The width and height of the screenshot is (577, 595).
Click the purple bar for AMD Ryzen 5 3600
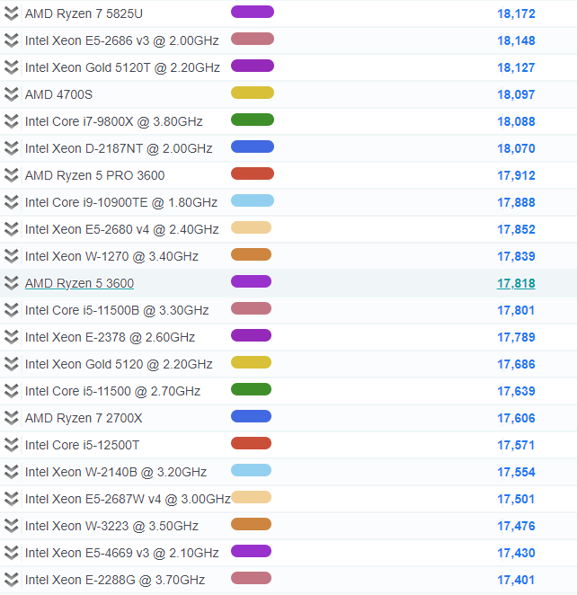tap(251, 281)
